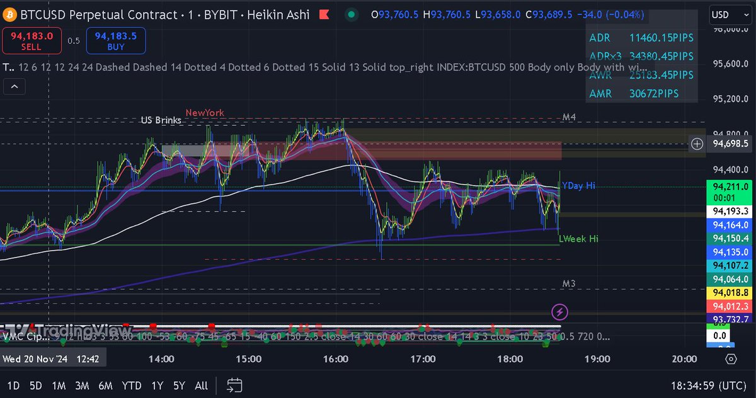Click the SELL button showing 94,183.0

point(31,40)
